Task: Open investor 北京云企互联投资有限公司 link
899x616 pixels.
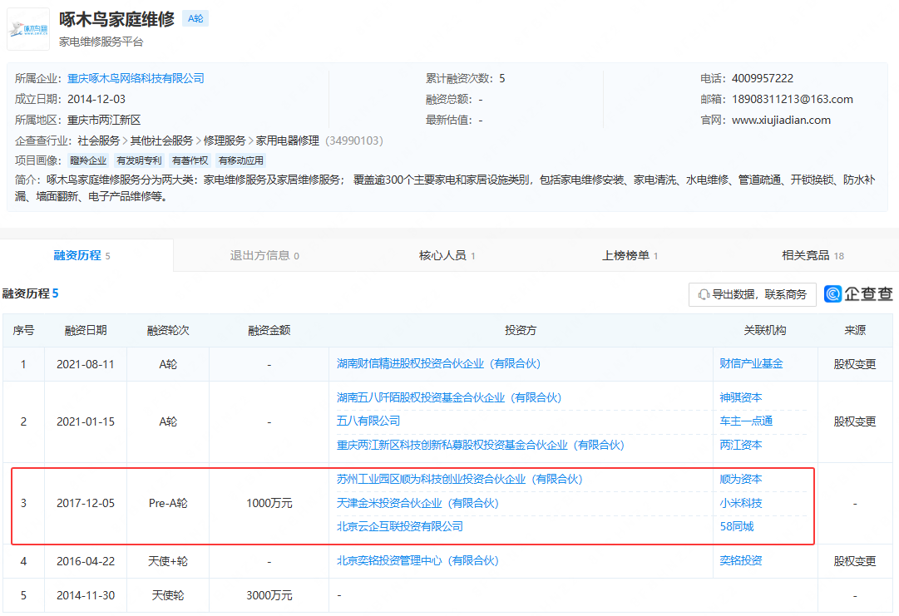Action: (400, 526)
